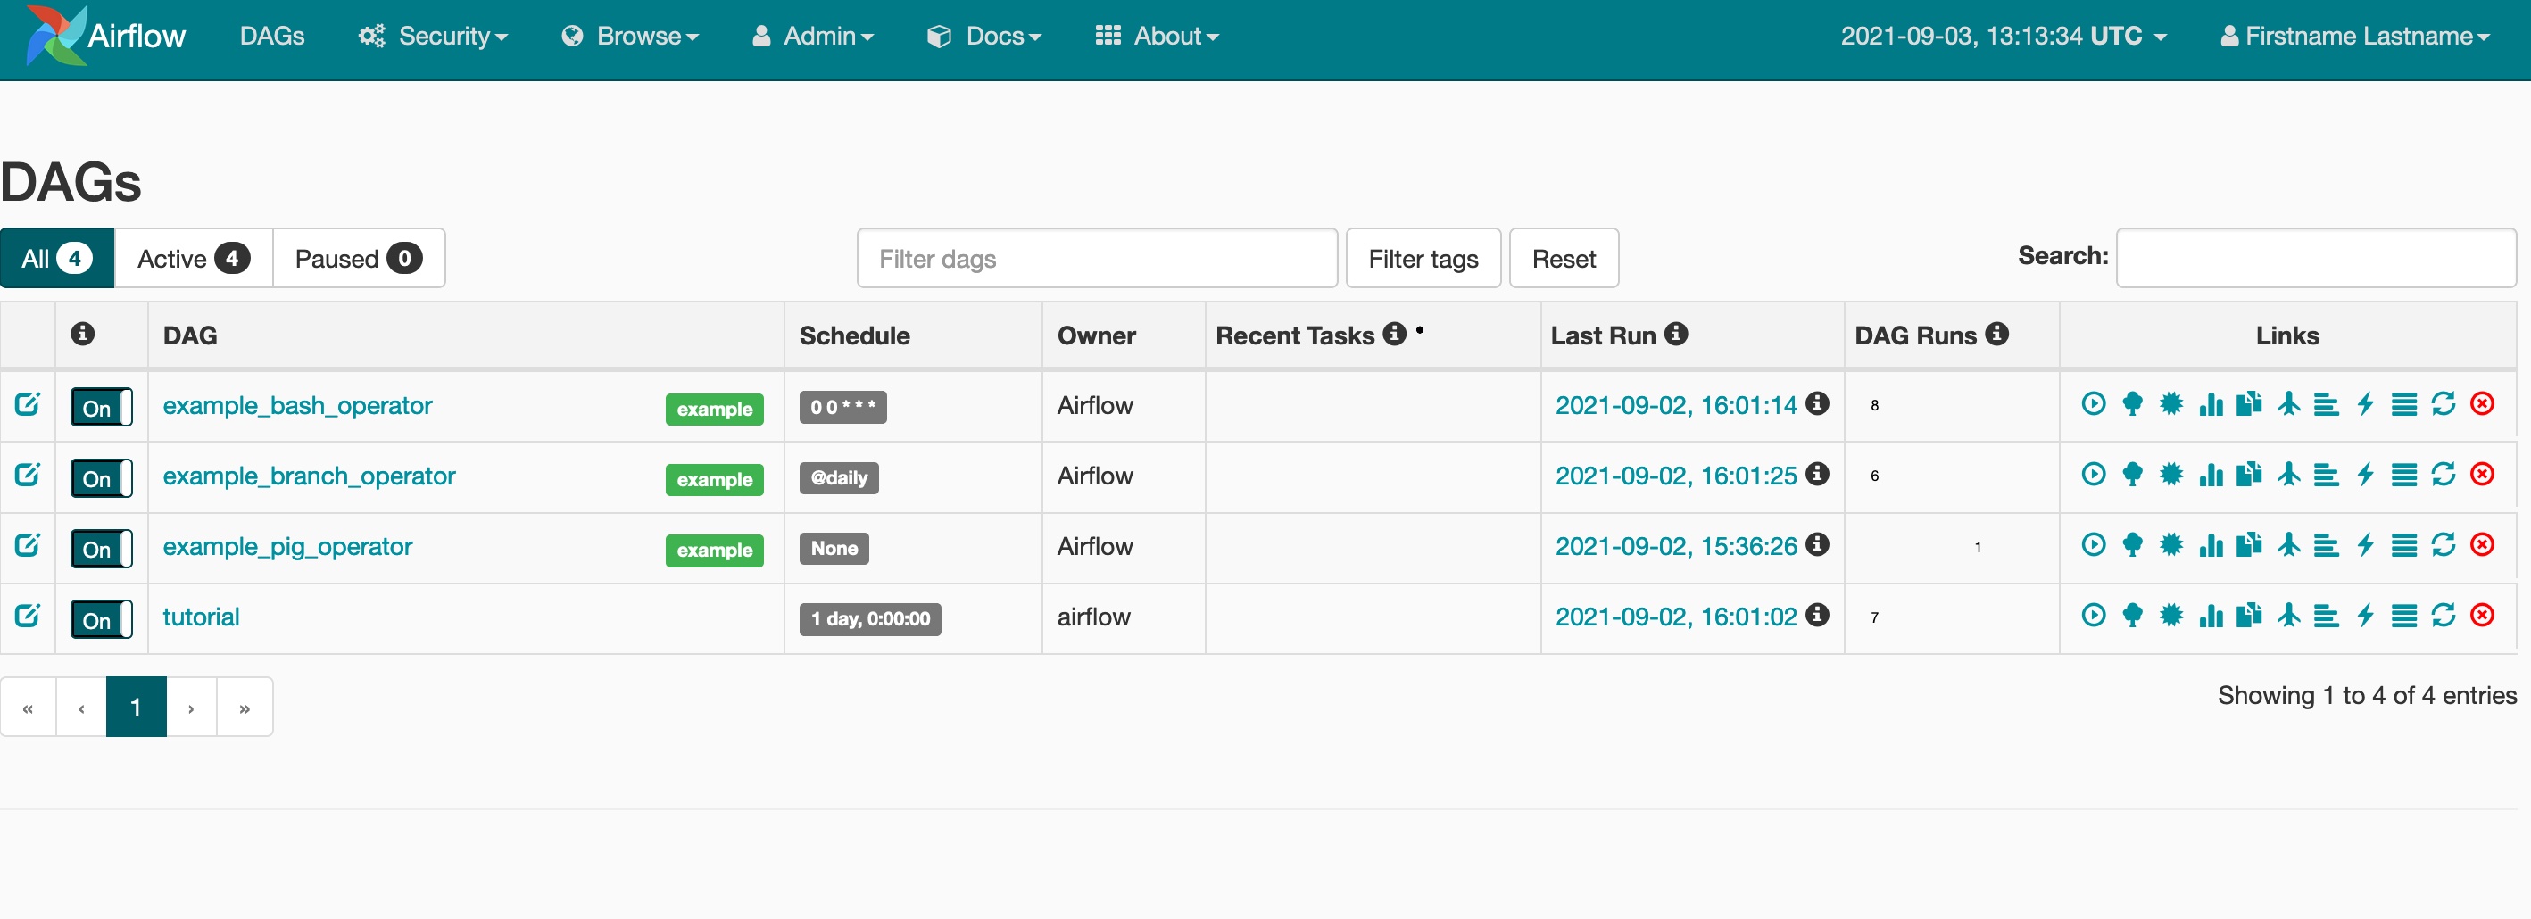The height and width of the screenshot is (919, 2531).
Task: Click the Airflow pinwheel logo
Action: [x=56, y=36]
